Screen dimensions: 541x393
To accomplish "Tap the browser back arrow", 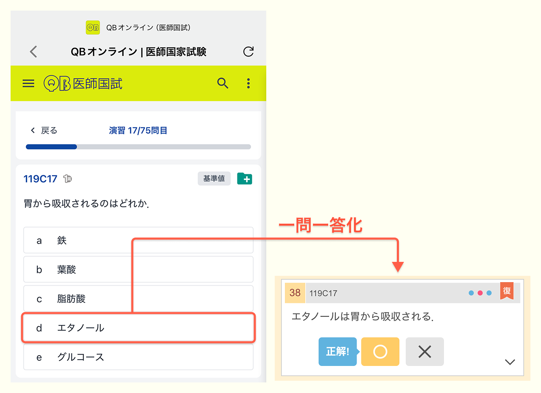I will (33, 52).
